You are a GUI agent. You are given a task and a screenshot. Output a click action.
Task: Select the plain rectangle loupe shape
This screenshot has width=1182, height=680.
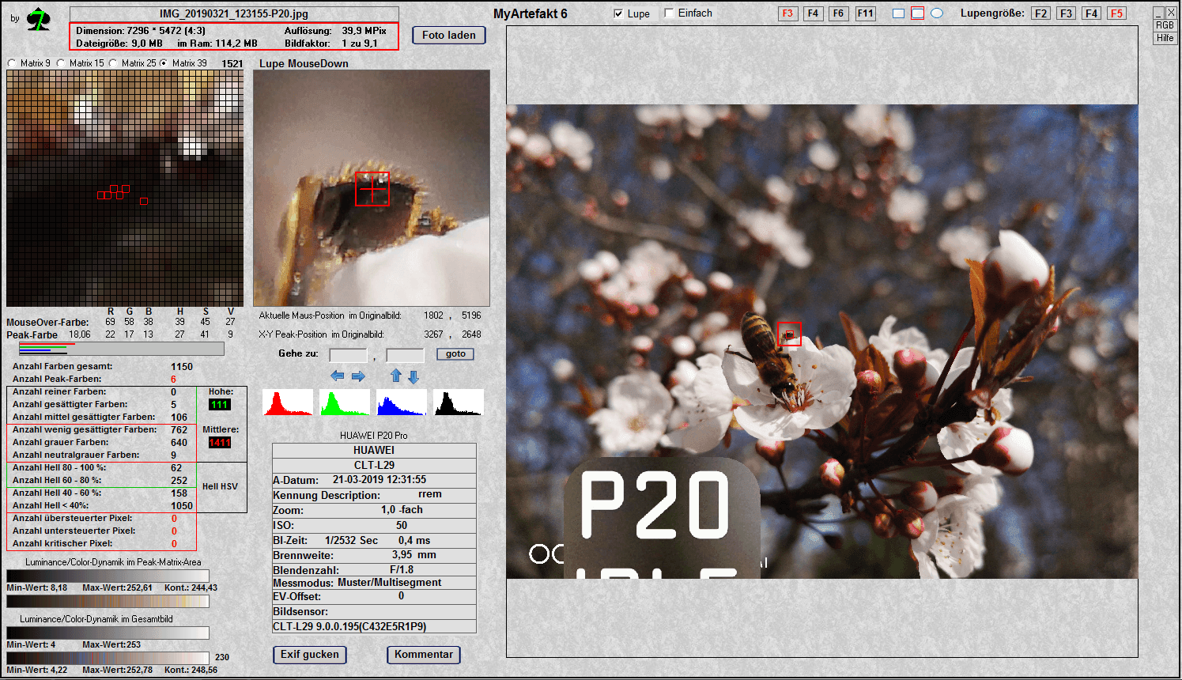coord(898,13)
